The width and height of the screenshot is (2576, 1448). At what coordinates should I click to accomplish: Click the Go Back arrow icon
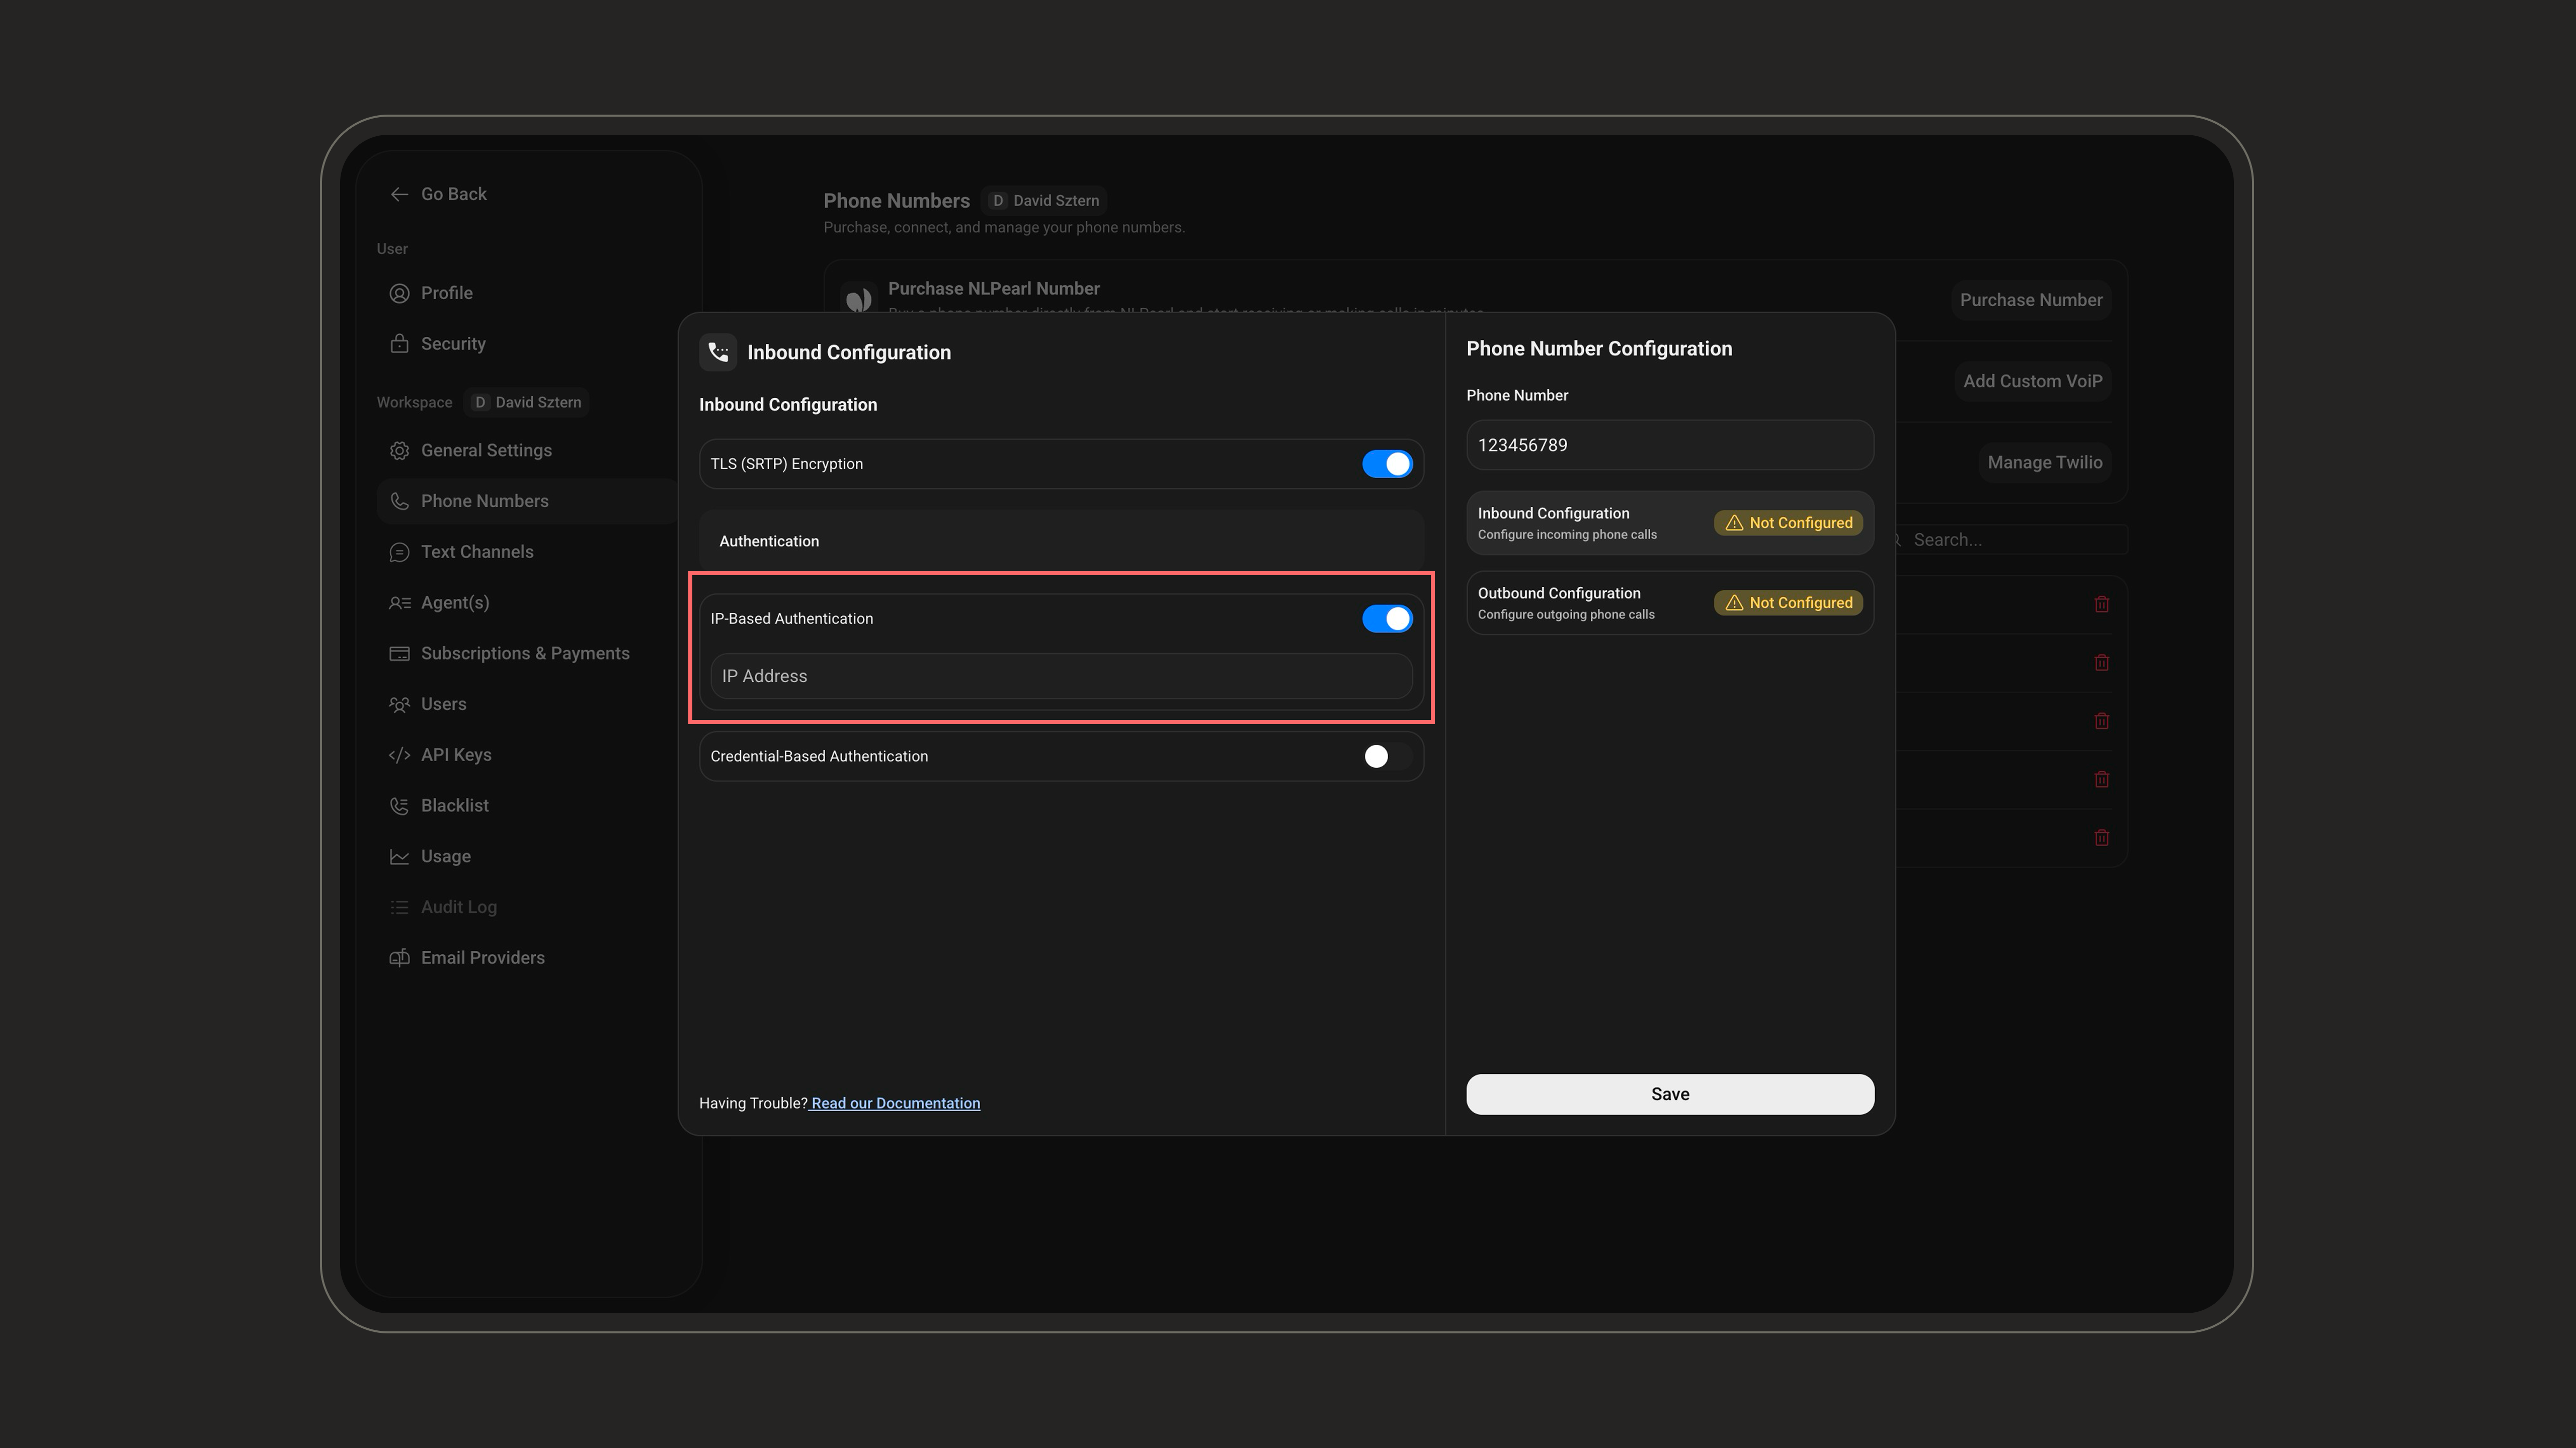tap(399, 194)
